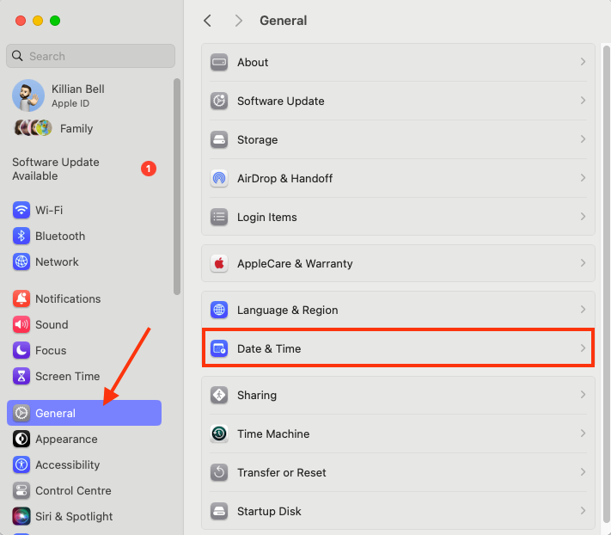The height and width of the screenshot is (535, 611).
Task: Open AirDrop & Handoff row chevron
Action: tap(583, 178)
